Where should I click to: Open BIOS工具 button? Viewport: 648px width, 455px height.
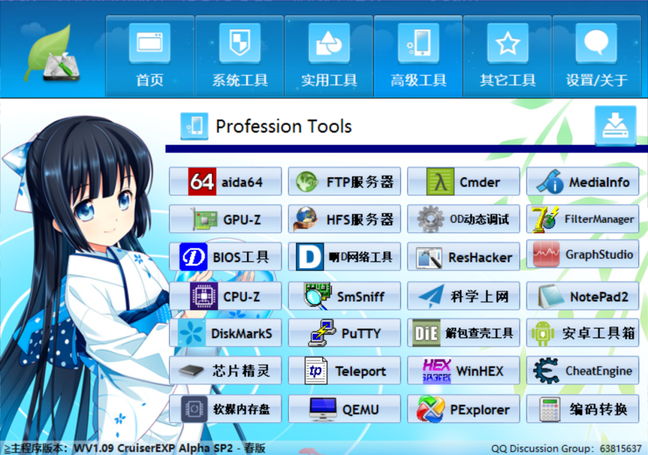(x=225, y=257)
